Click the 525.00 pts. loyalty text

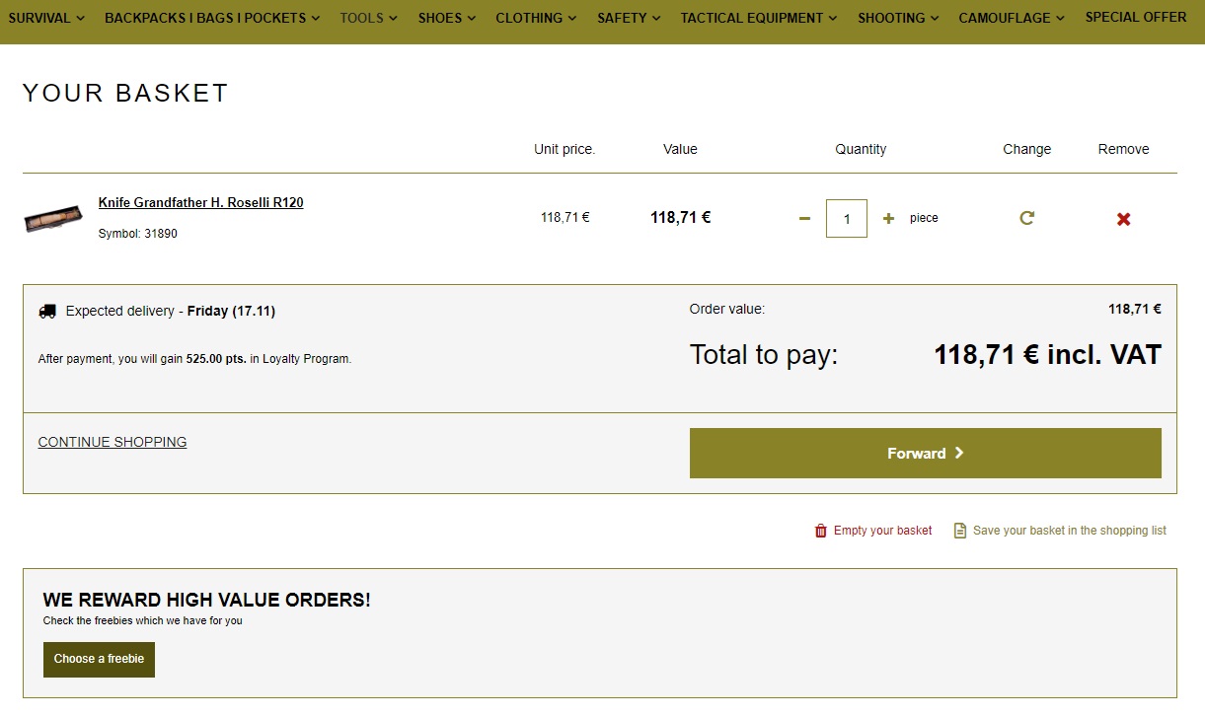pyautogui.click(x=216, y=359)
